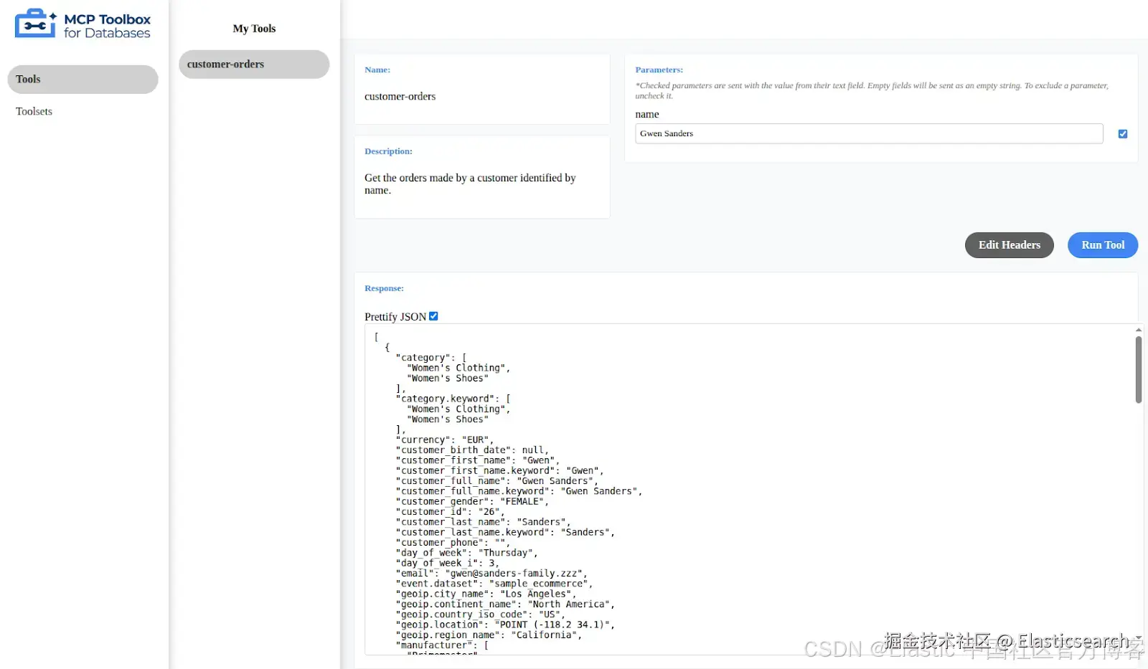
Task: Click the customer-orders value in the Name card
Action: 400,97
